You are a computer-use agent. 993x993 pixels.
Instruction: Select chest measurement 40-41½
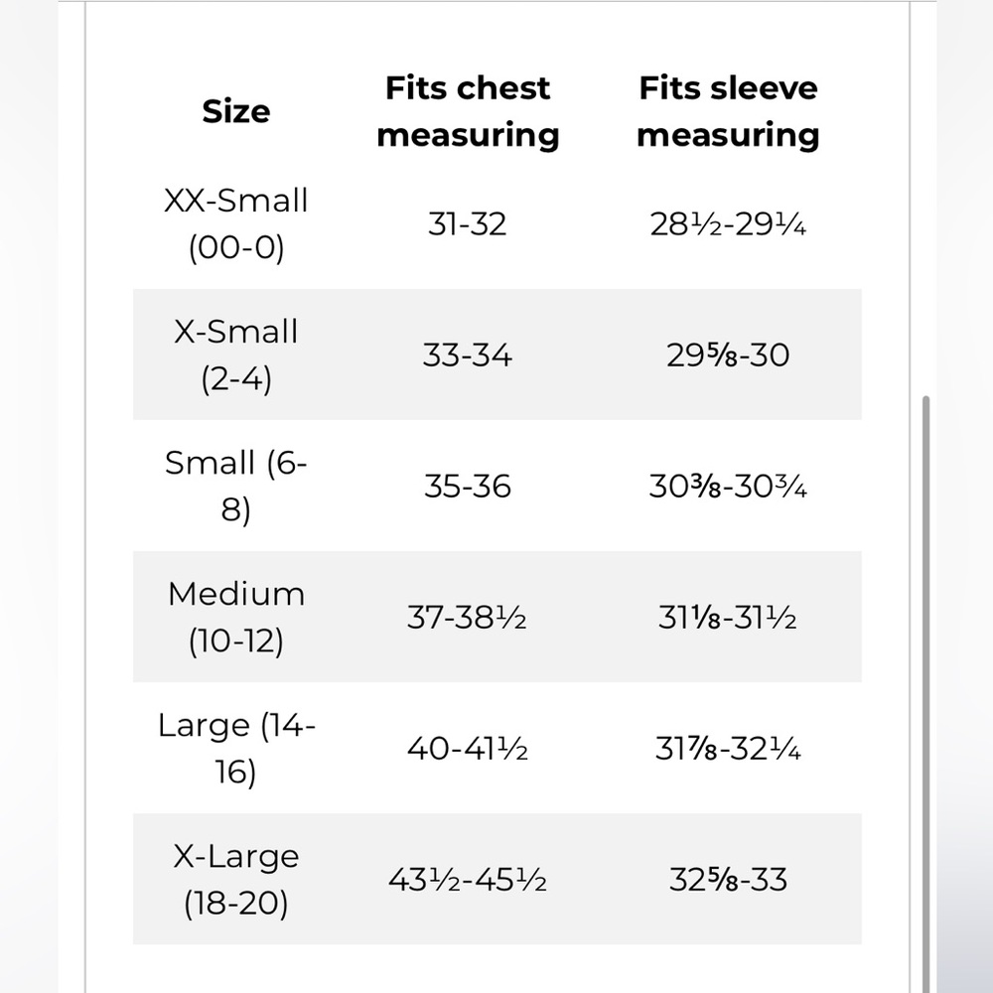[468, 749]
